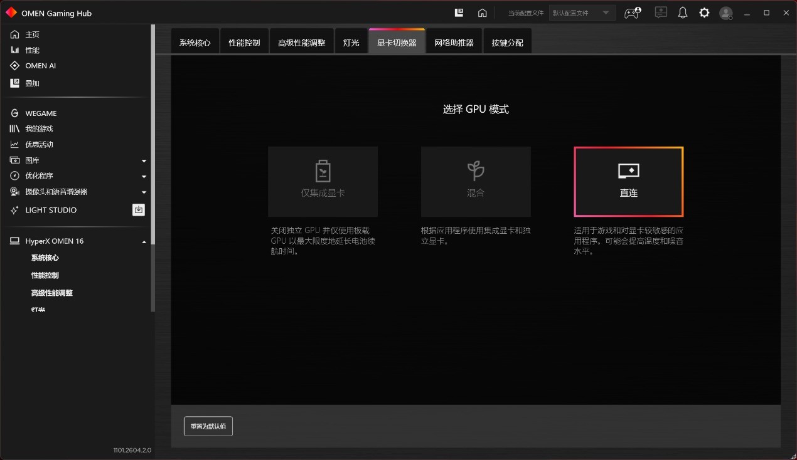Open settings gear icon
This screenshot has height=460, width=797.
704,13
